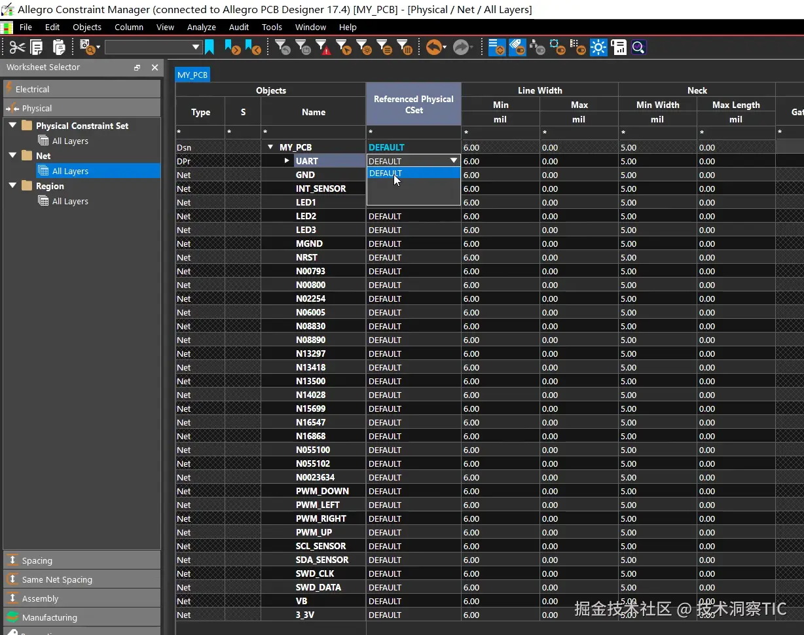
Task: Click the magnifier icon at toolbar's right end
Action: (638, 47)
